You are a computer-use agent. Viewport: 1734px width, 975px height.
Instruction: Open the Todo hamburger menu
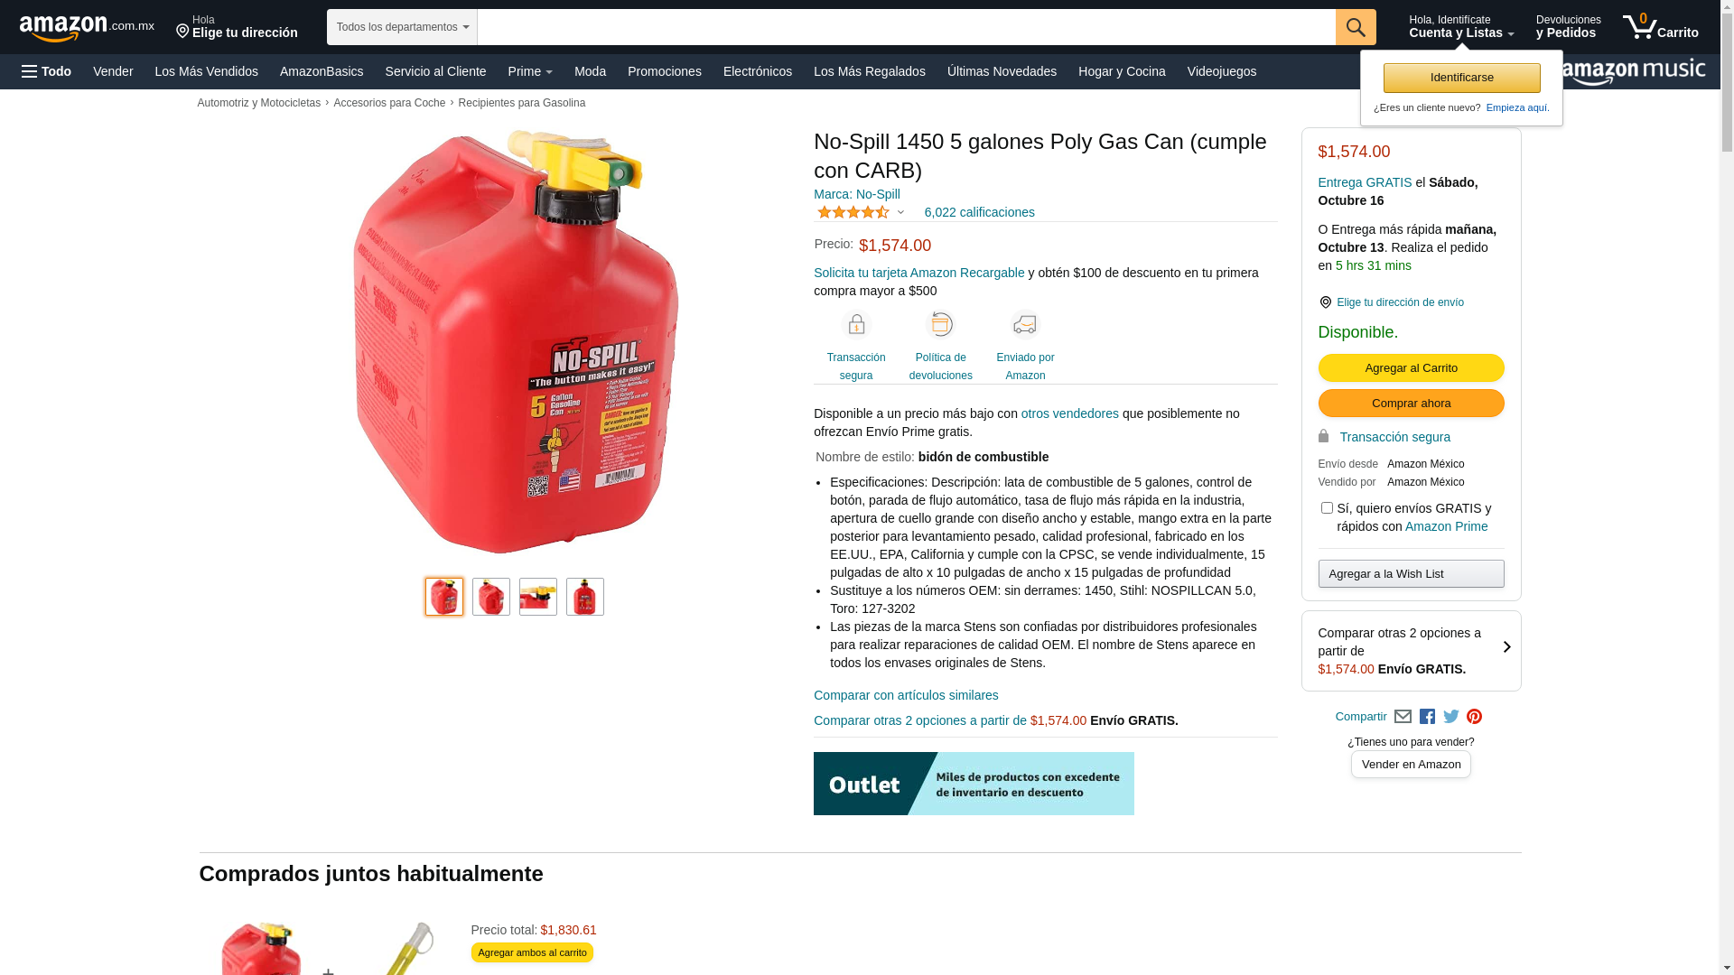pyautogui.click(x=47, y=71)
